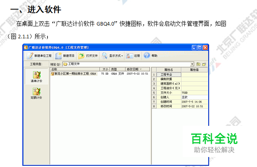
Task: Click the 文件大小 property row
Action: (x=180, y=93)
